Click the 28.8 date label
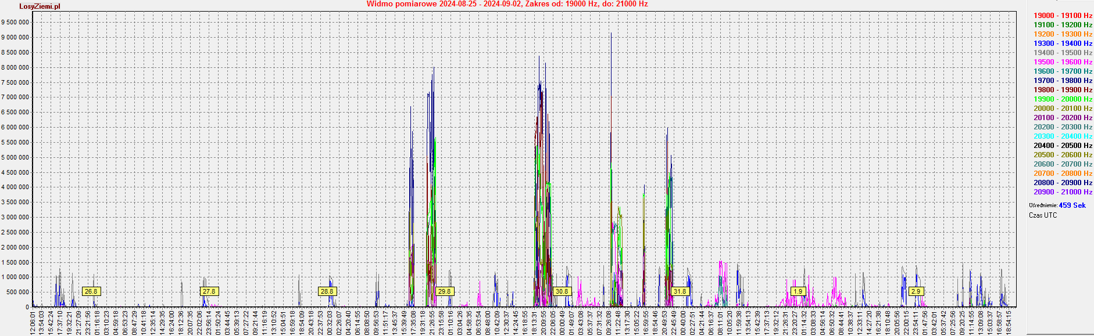The image size is (1094, 336). click(x=327, y=291)
